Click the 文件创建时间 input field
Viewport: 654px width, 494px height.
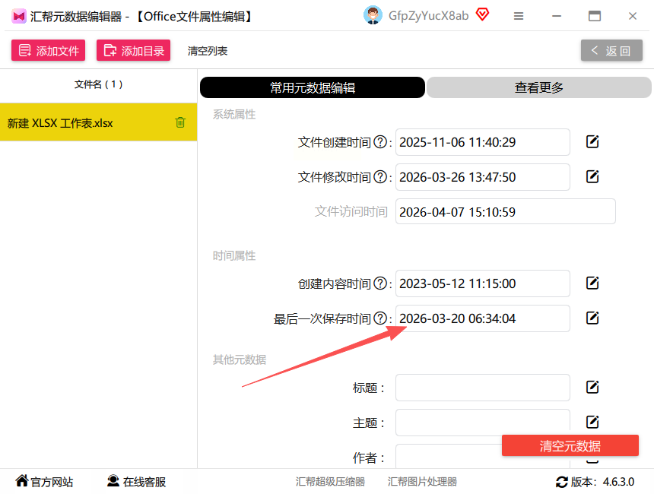click(483, 142)
